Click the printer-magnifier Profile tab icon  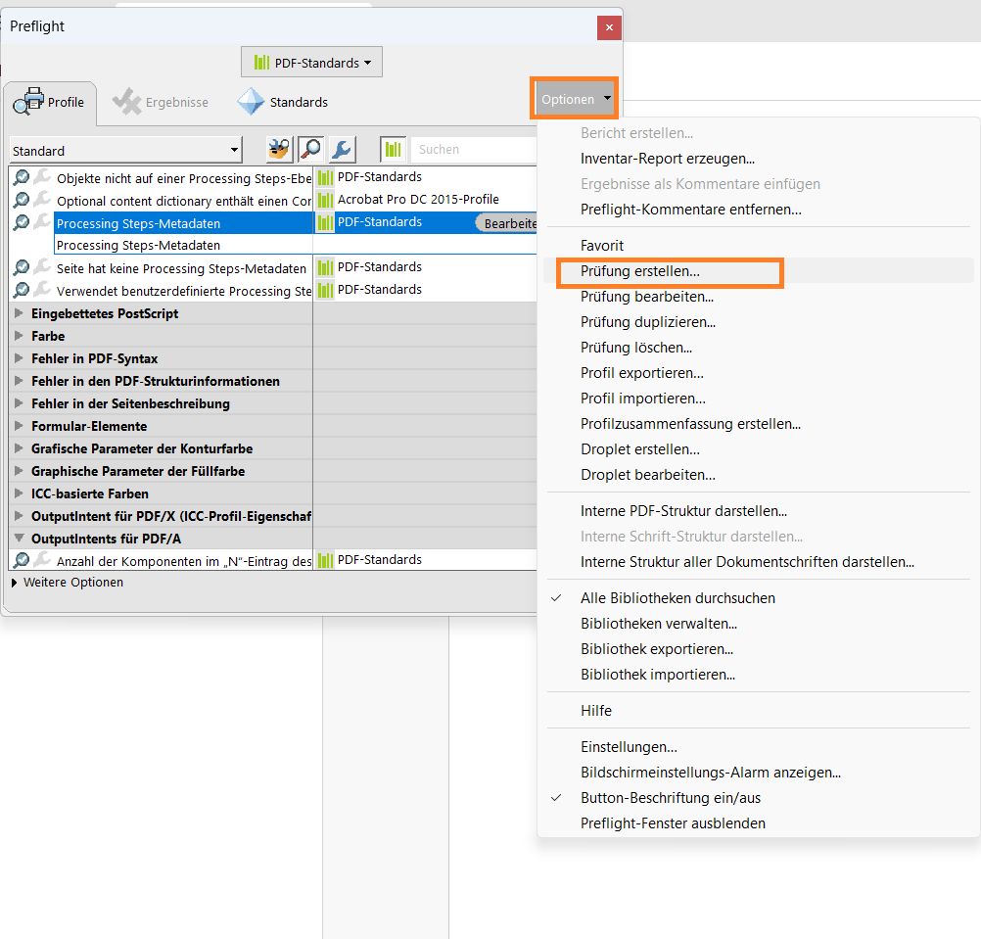coord(28,102)
